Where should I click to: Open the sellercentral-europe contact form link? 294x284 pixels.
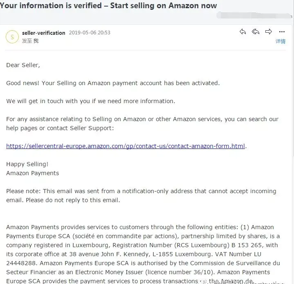coord(126,146)
